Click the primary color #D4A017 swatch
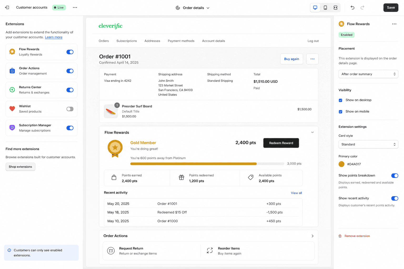Image resolution: width=404 pixels, height=269 pixels. tap(341, 164)
